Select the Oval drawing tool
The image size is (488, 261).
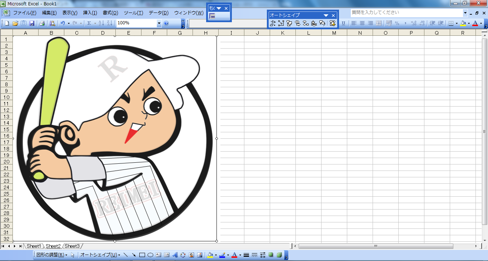[x=150, y=255]
